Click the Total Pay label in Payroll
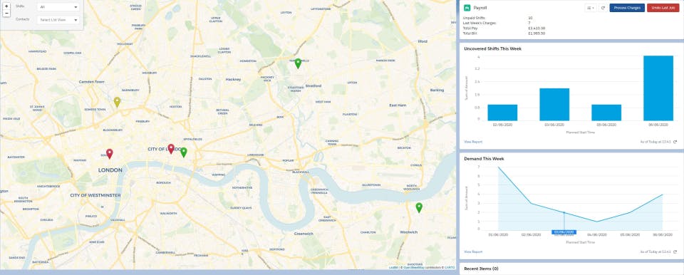Viewport: 684px width, 275px height. click(470, 28)
